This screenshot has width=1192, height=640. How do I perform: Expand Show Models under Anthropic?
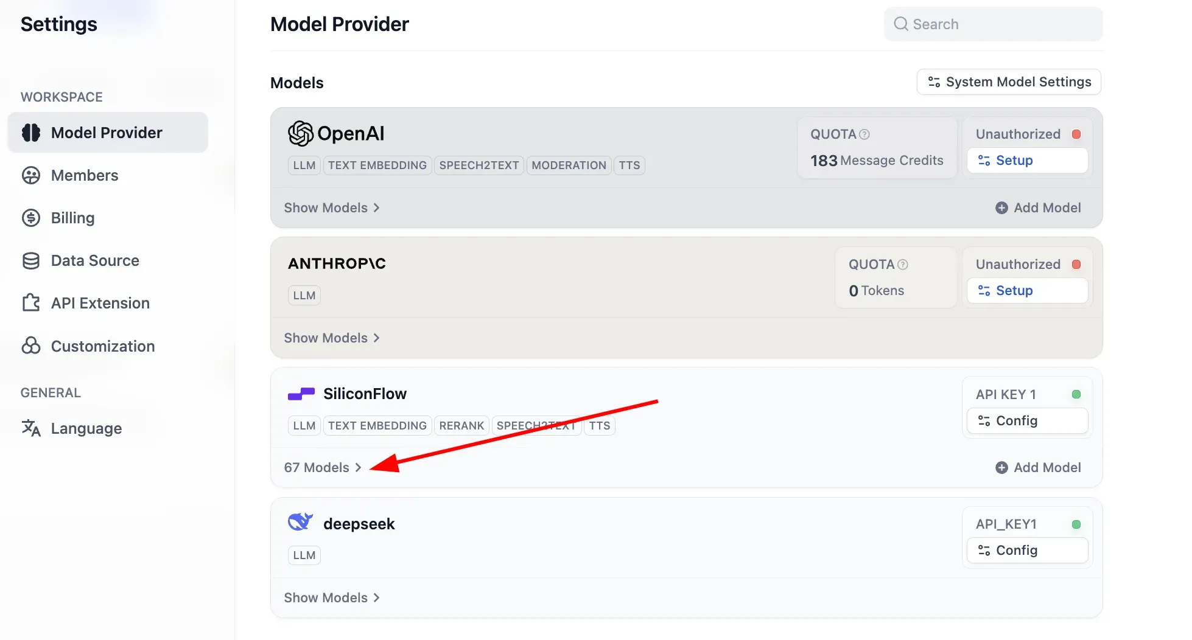tap(332, 338)
